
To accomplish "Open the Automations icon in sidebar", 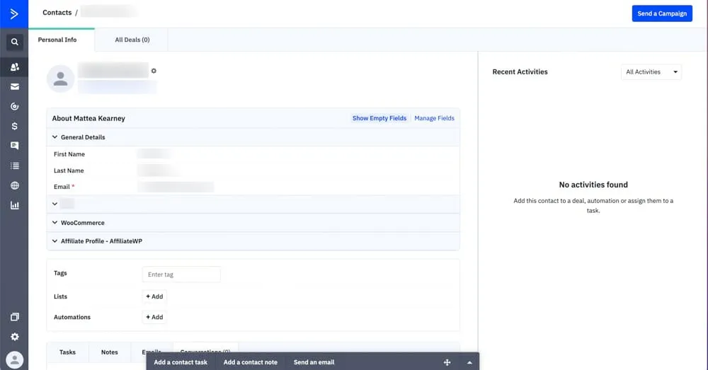I will (14, 107).
